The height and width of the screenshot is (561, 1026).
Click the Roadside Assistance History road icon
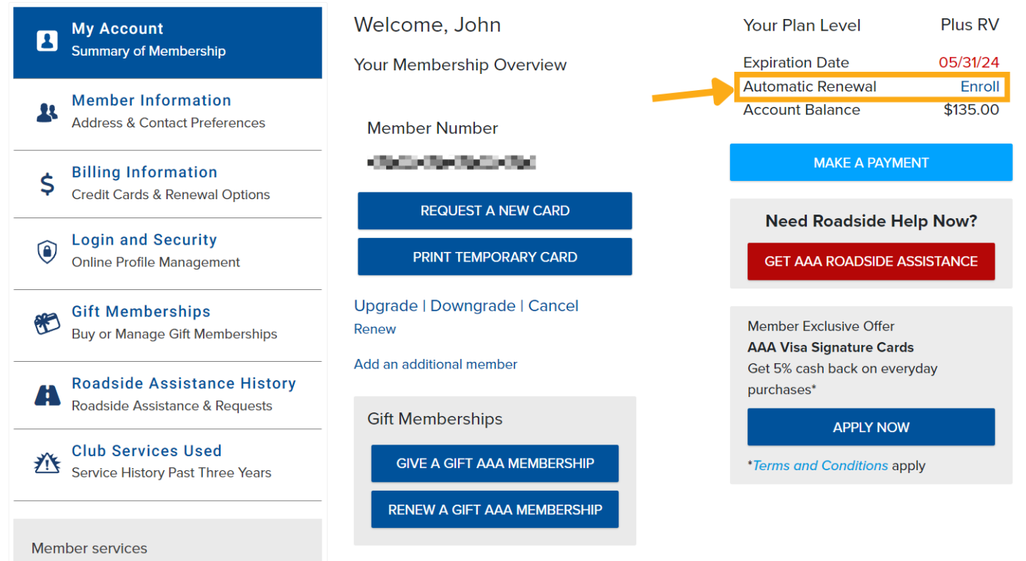point(48,395)
